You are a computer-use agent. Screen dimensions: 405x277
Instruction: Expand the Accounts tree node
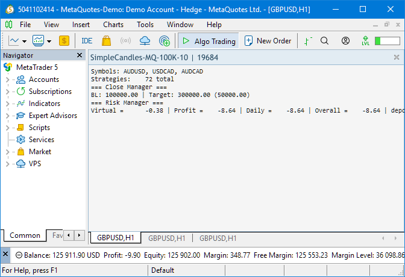(7, 79)
